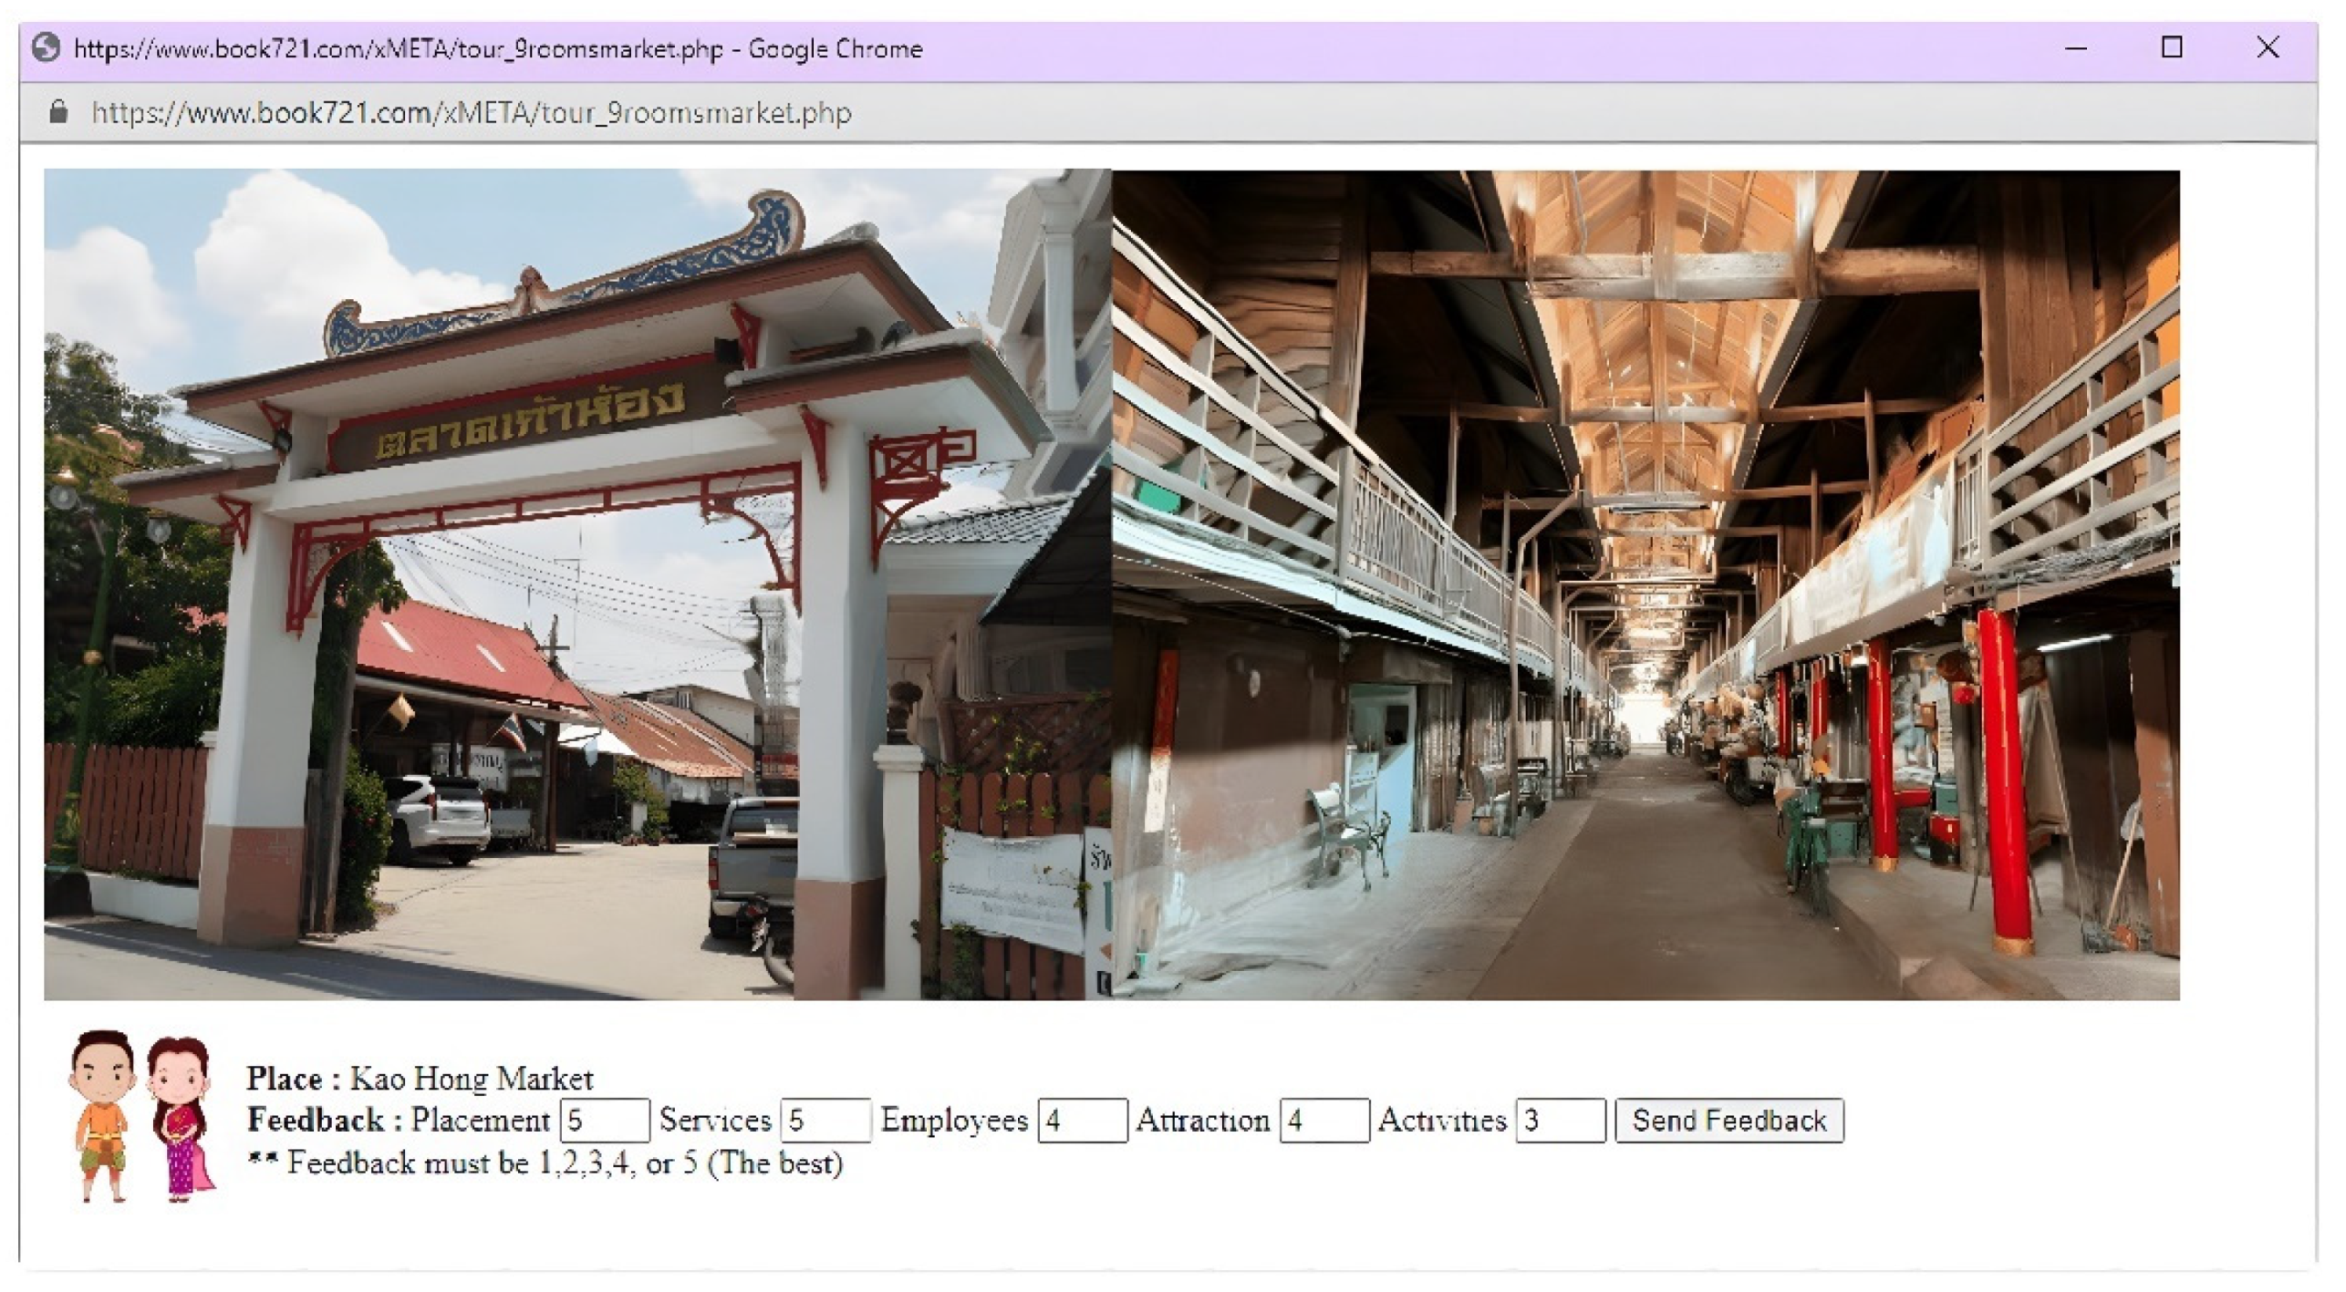
Task: Maximize the Chrome popup window
Action: click(x=2172, y=47)
